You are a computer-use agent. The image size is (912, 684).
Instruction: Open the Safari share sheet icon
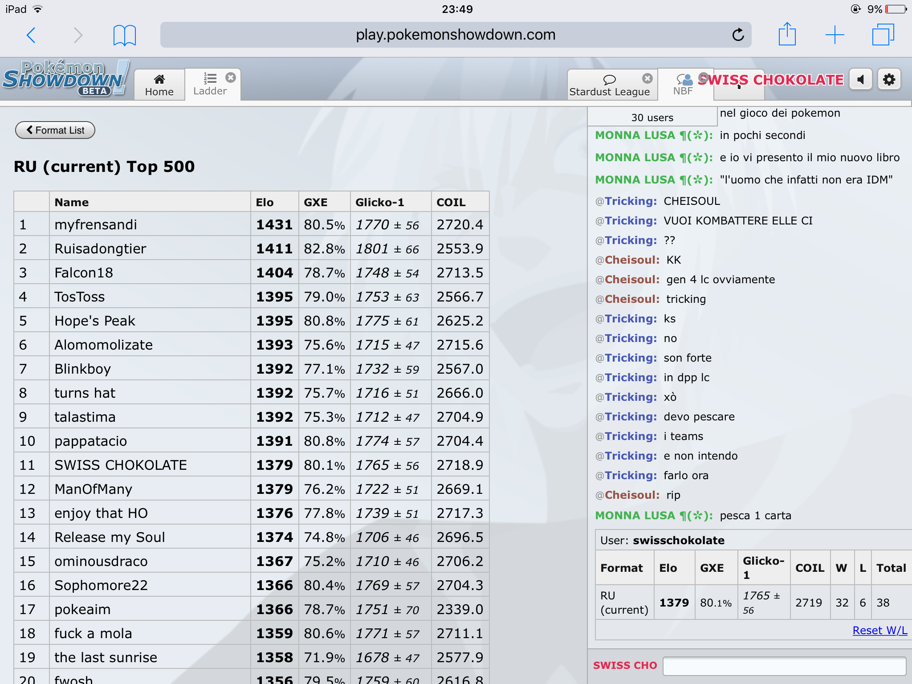(x=787, y=34)
